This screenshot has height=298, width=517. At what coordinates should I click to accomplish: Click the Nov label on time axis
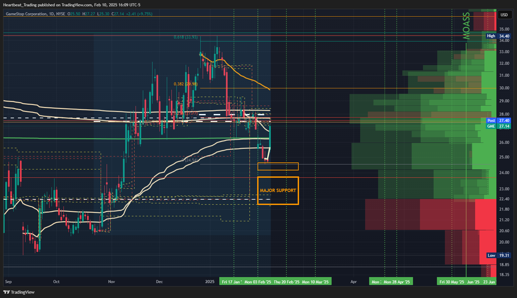coord(111,282)
